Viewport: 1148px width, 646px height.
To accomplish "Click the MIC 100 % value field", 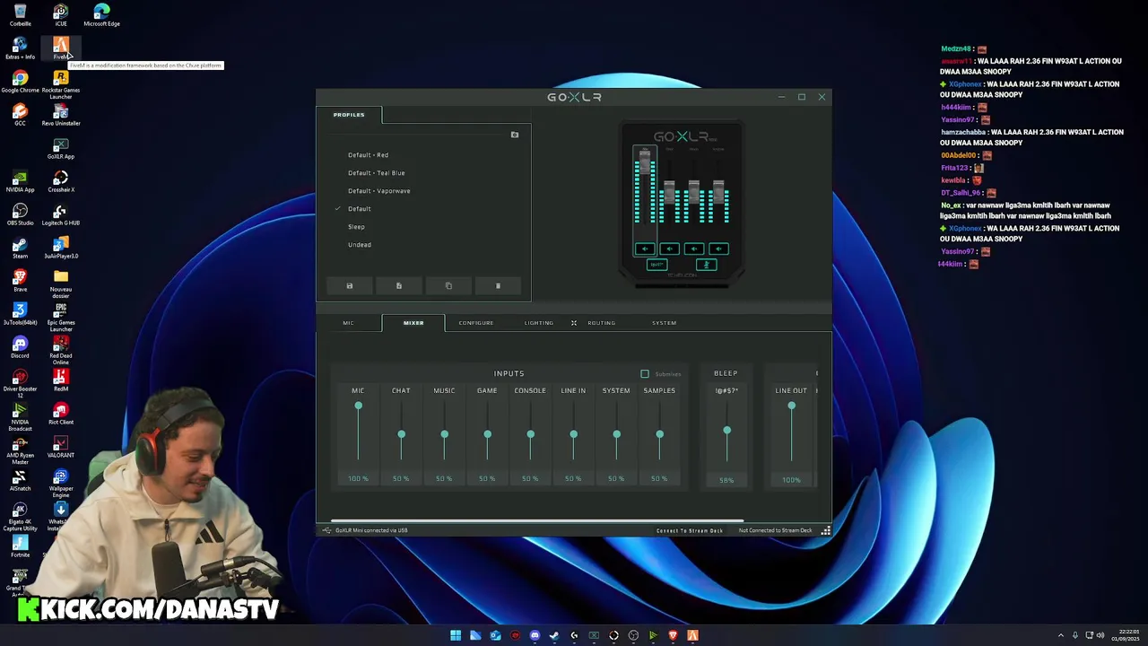I will tap(358, 479).
